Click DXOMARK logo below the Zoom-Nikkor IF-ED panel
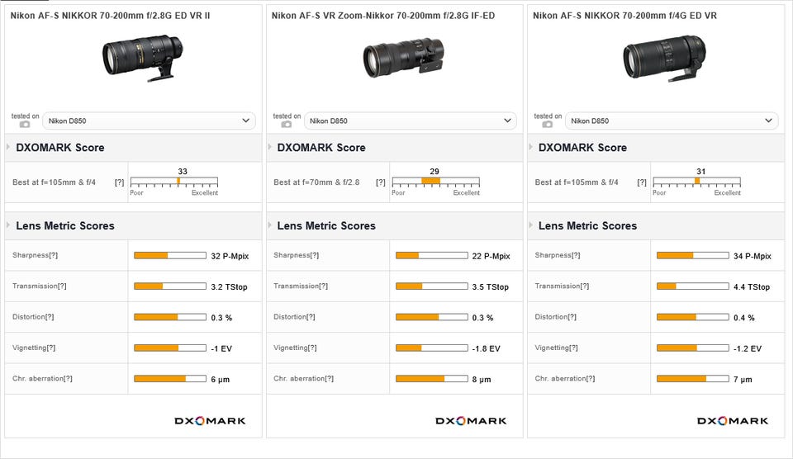The image size is (793, 459). pyautogui.click(x=471, y=421)
